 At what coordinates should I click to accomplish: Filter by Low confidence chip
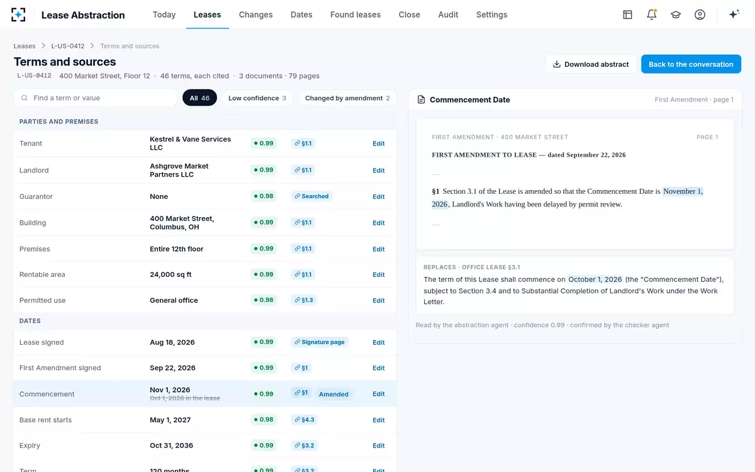pos(257,98)
